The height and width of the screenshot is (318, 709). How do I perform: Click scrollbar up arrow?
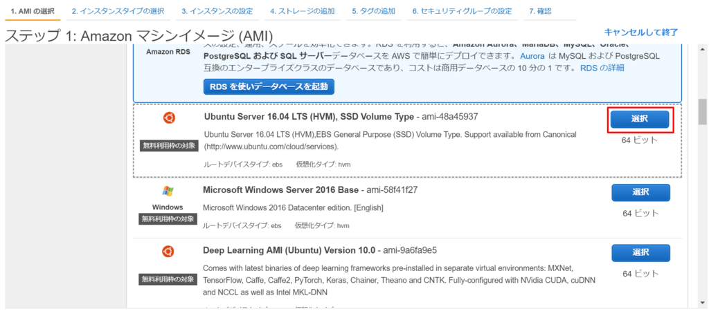coord(702,49)
